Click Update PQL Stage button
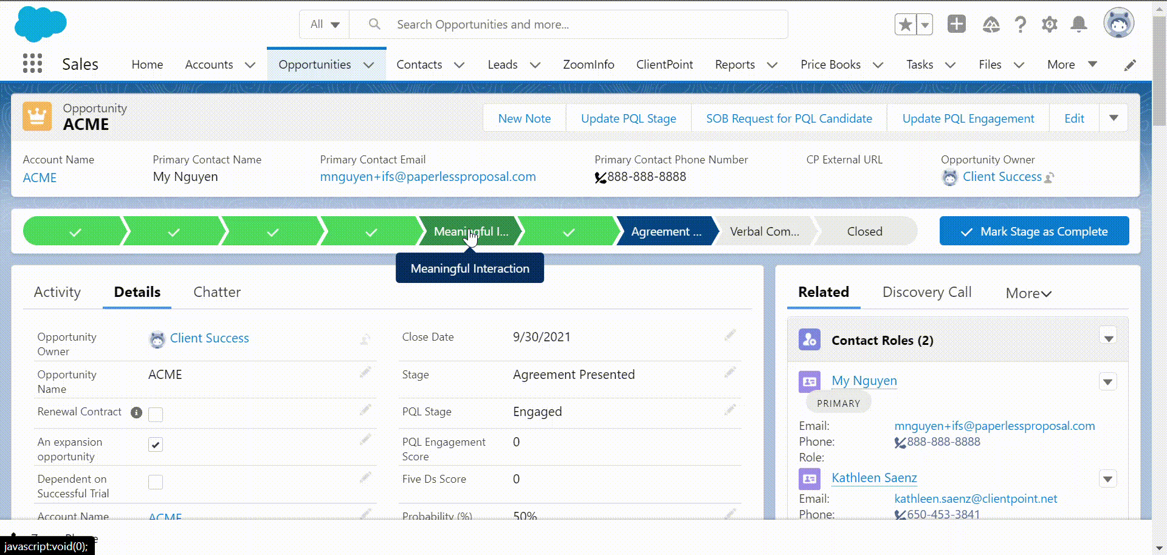The height and width of the screenshot is (555, 1167). point(628,118)
